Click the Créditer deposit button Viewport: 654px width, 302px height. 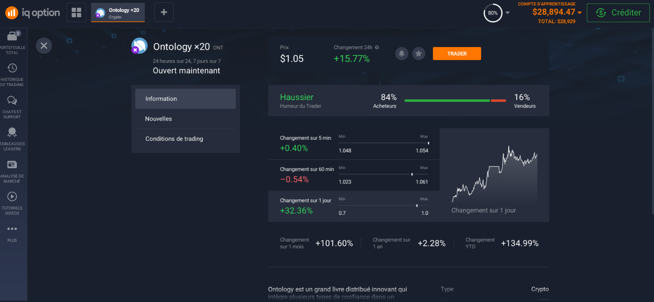pos(618,13)
